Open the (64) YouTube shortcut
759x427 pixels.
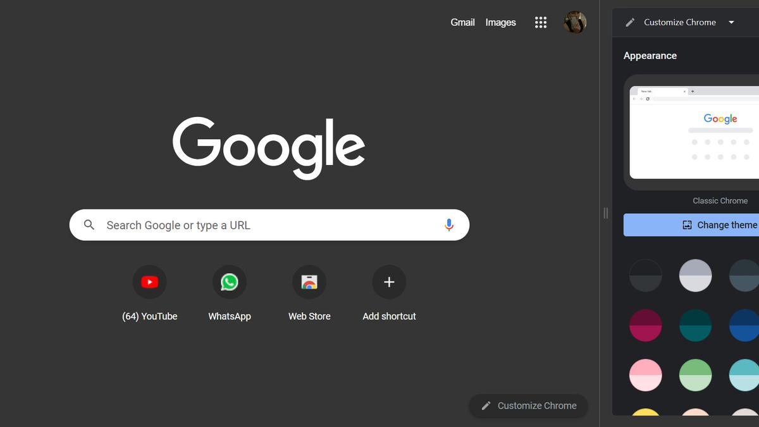pos(150,282)
